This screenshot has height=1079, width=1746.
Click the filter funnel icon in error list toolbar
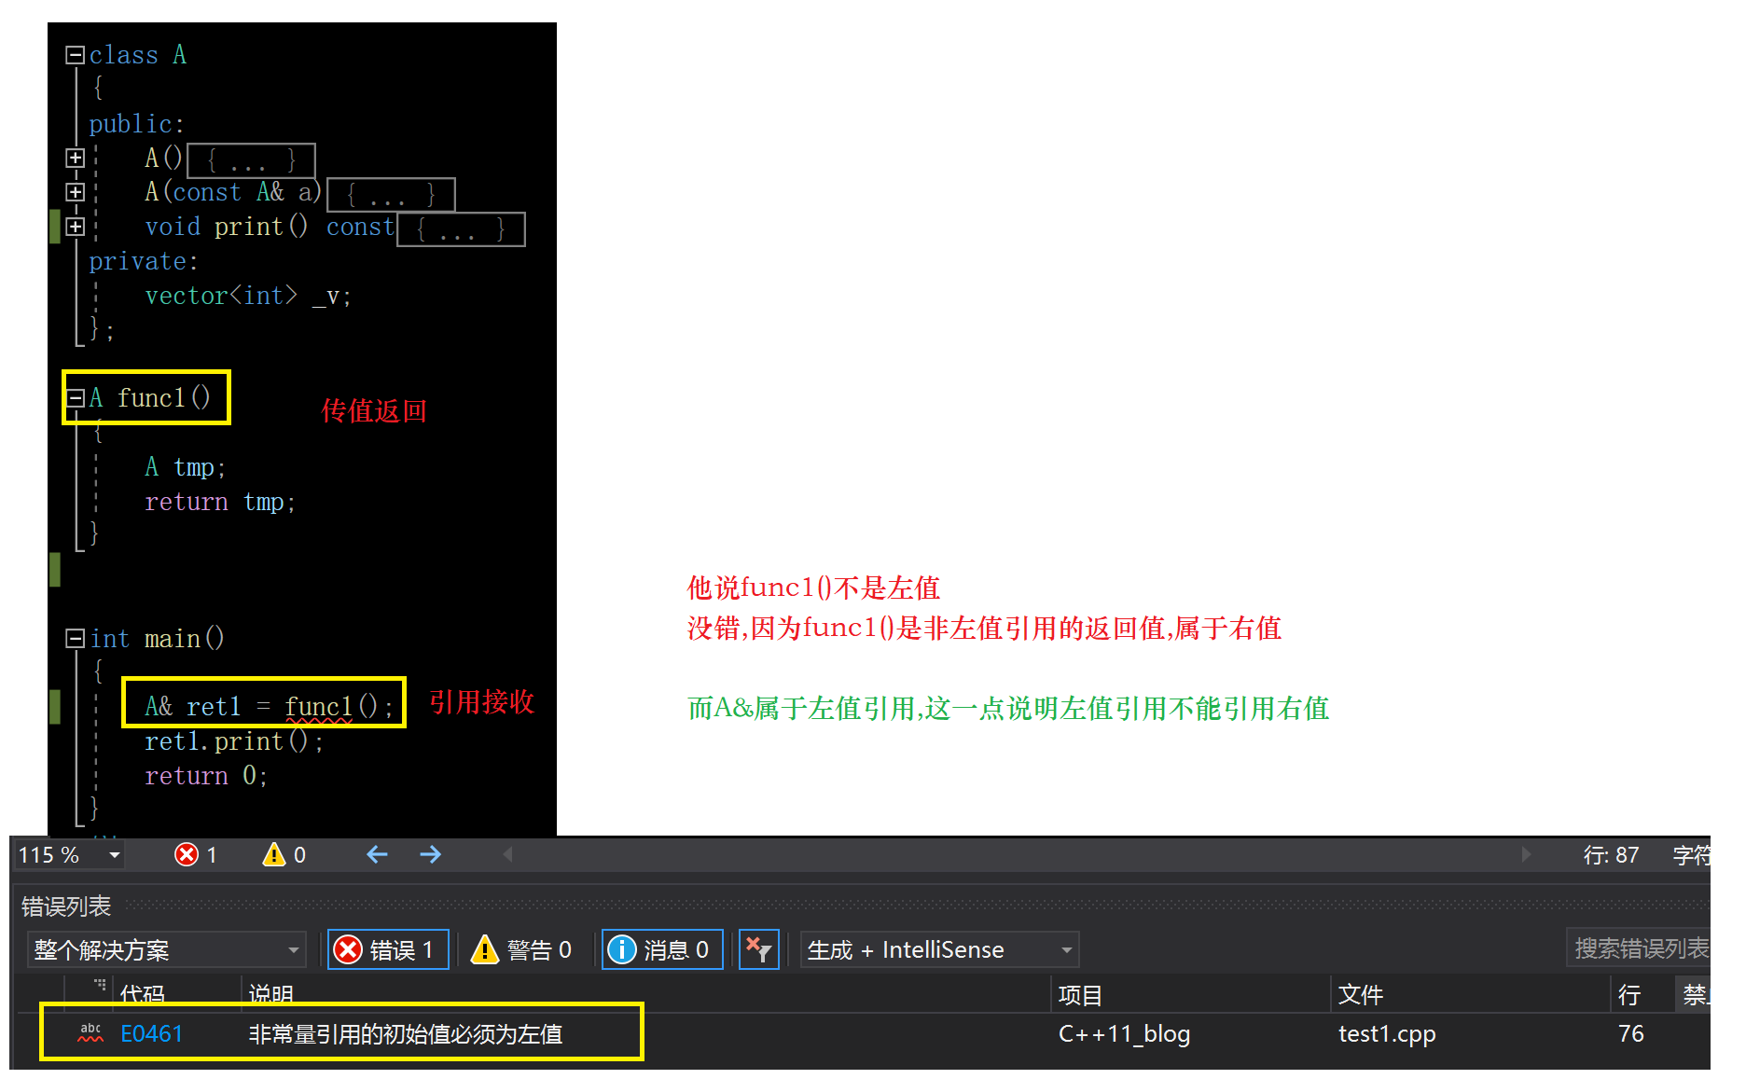pos(758,948)
